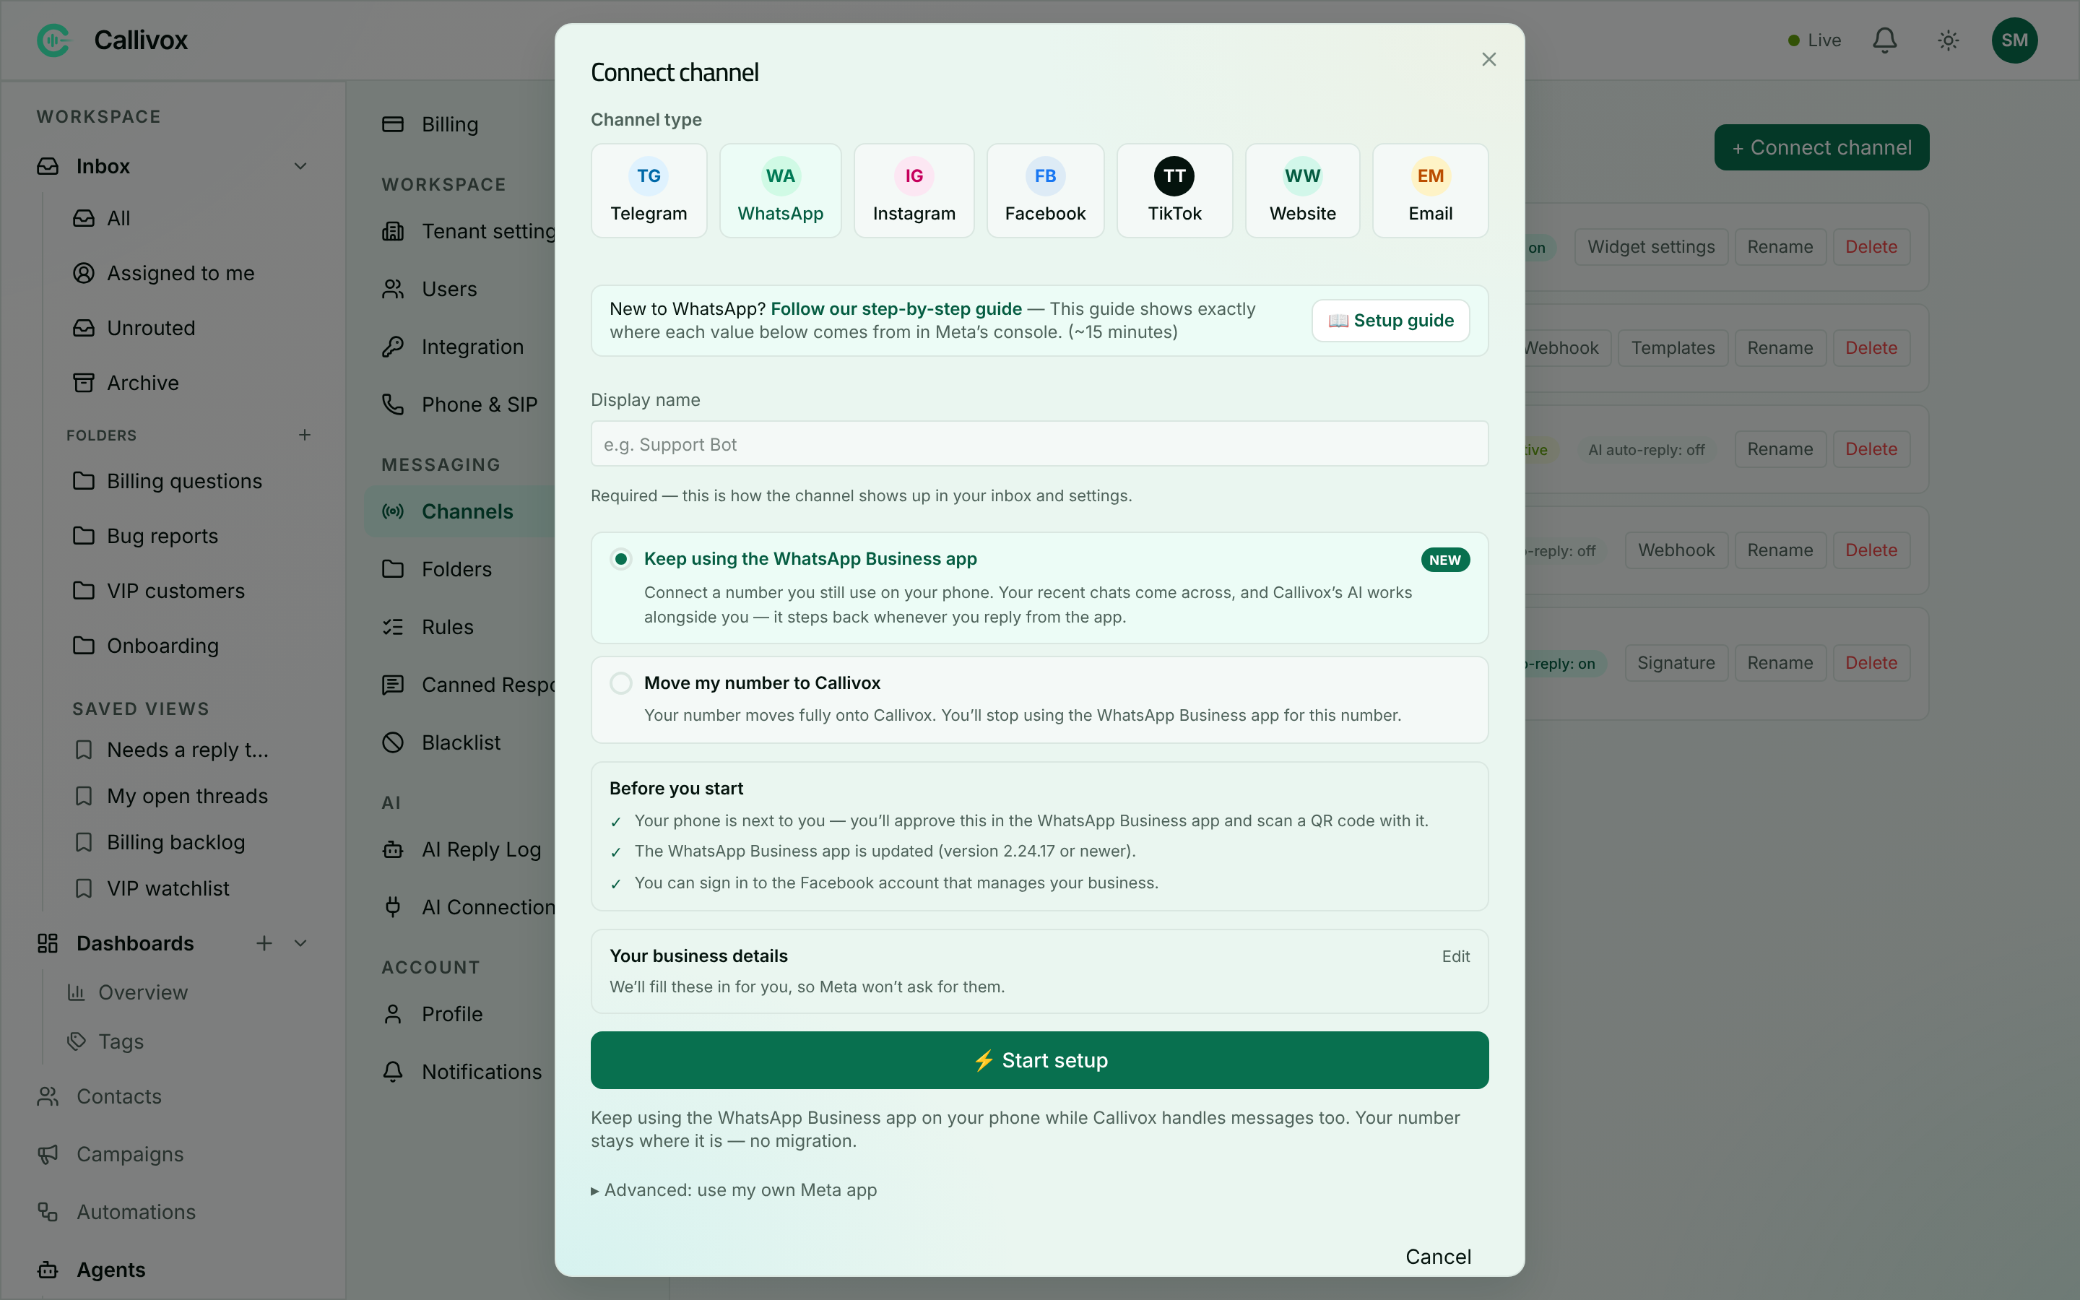Toggle the light theme sun icon
Viewport: 2080px width, 1300px height.
(x=1949, y=40)
